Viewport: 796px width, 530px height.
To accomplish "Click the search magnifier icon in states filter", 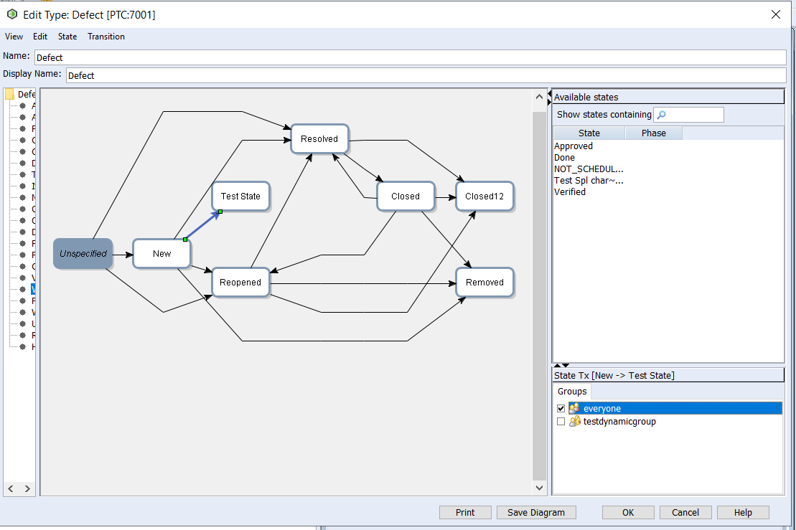I will tap(661, 115).
